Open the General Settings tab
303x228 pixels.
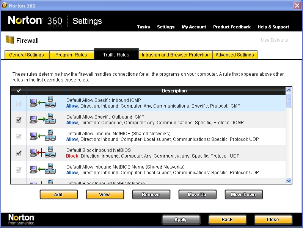(27, 55)
